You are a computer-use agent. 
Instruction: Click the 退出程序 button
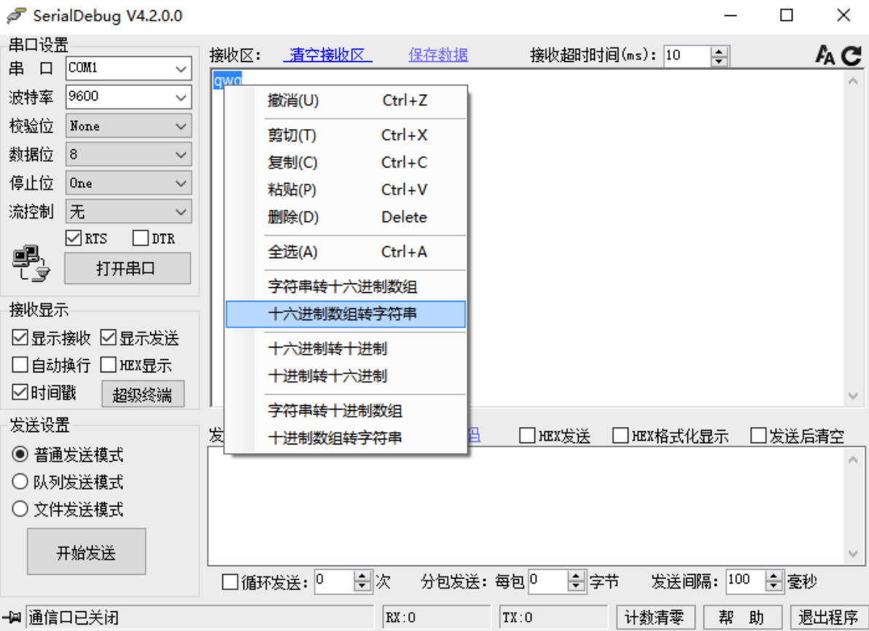[829, 617]
